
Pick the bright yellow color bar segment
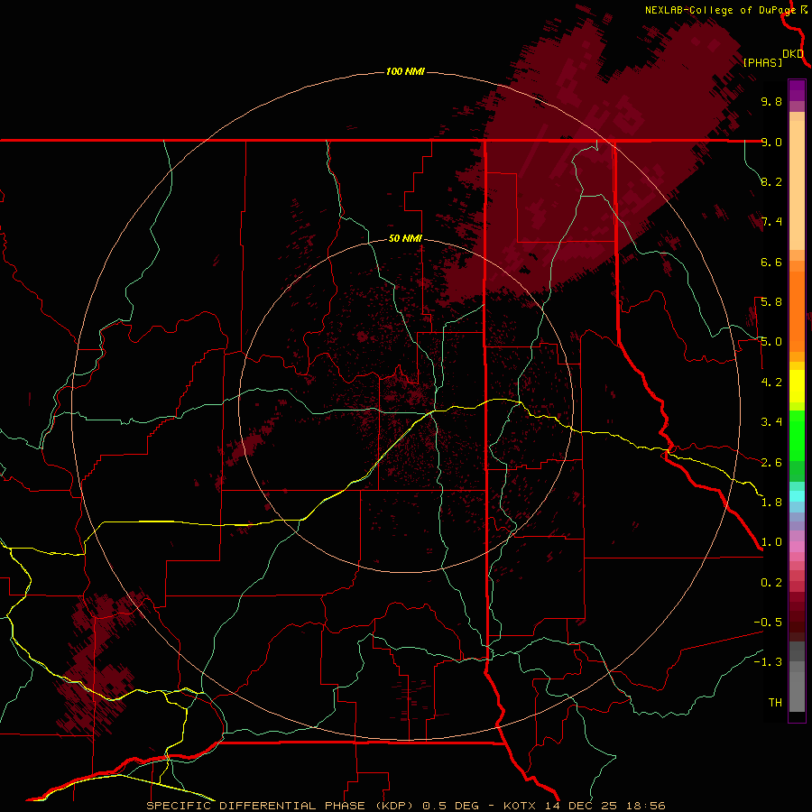[797, 386]
